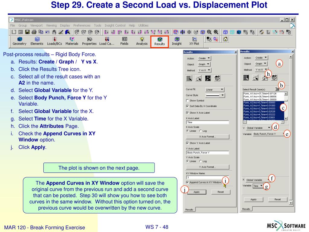Select Log radio under Y Axis Scale
Image resolution: width=309 pixels, height=232 pixels.
coord(200,161)
